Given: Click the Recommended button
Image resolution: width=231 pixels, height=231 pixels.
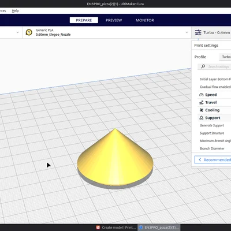Looking at the screenshot, I should point(213,160).
